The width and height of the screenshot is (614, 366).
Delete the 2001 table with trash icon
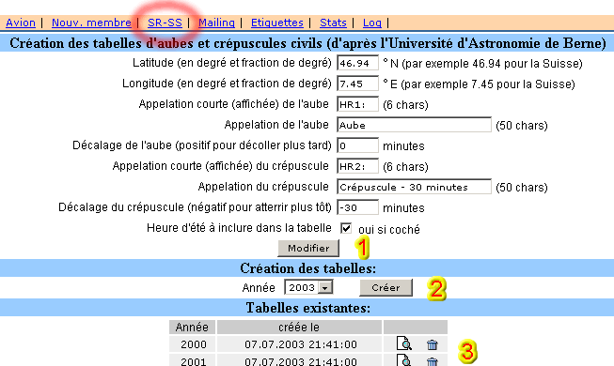(x=432, y=361)
